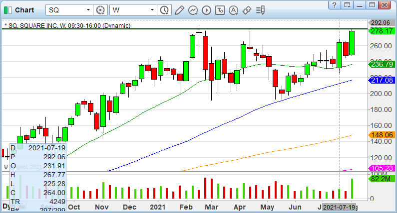Viewport: 397px width, 213px height.
Task: Open the symbol settings gear icon
Action: (x=100, y=10)
